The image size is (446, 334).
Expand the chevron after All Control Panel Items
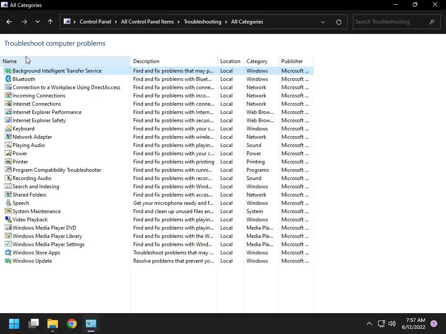coord(179,22)
